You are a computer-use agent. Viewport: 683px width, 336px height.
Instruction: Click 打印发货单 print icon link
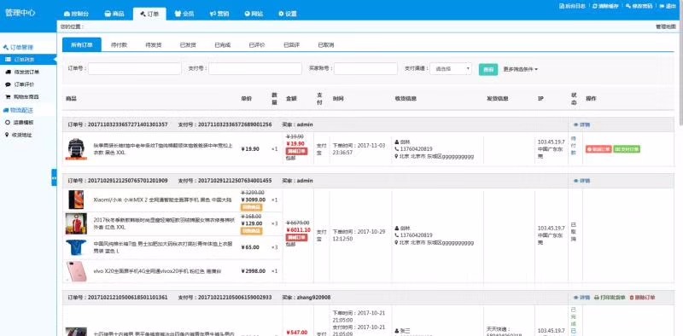click(610, 298)
